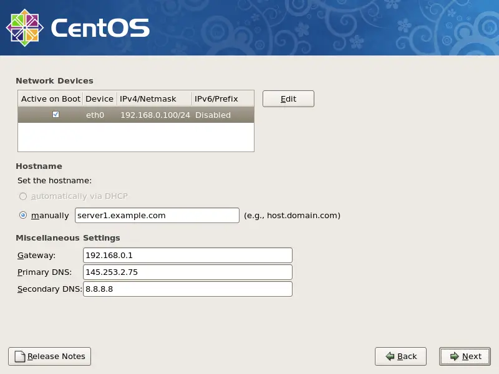
Task: Sort by the Active on Boot column header
Action: pyautogui.click(x=51, y=98)
